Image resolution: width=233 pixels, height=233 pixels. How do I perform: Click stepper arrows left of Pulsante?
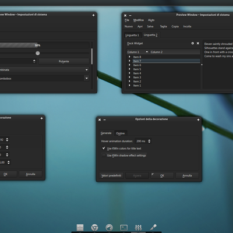point(34,61)
